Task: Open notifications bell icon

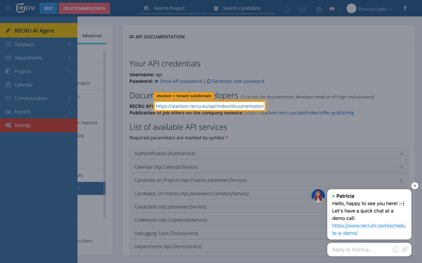Action: click(x=286, y=10)
